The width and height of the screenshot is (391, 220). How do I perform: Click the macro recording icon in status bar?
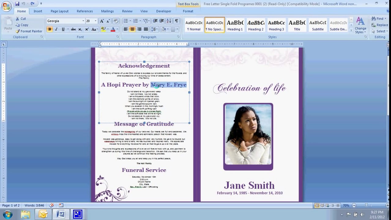click(x=61, y=205)
